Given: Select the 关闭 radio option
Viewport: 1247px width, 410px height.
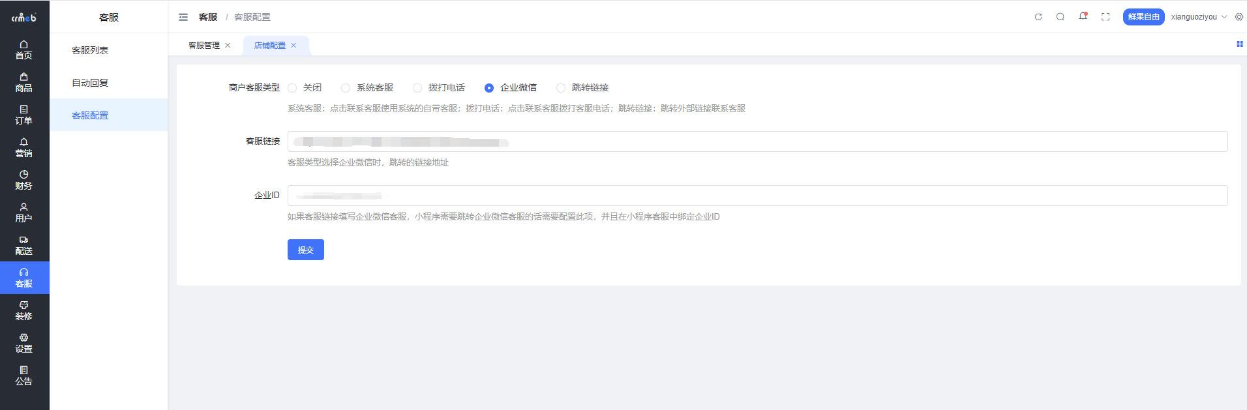Looking at the screenshot, I should [293, 88].
